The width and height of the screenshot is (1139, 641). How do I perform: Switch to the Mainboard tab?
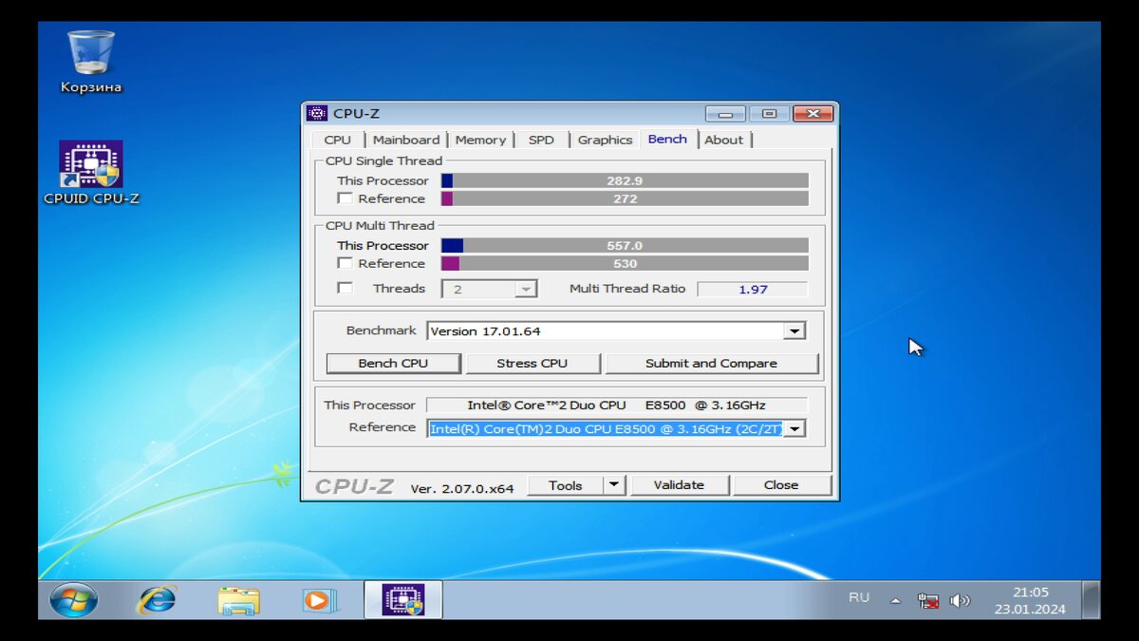coord(406,140)
